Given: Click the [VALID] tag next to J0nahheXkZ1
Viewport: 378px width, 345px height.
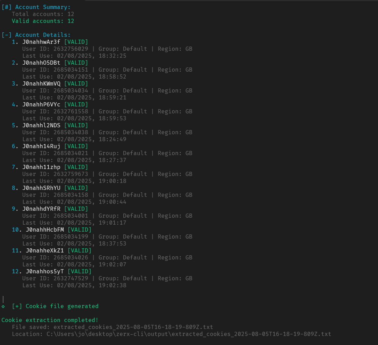Looking at the screenshot, I should click(79, 250).
